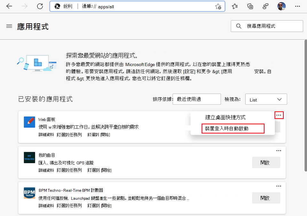The width and height of the screenshot is (307, 216).
Task: Click 開啟 button for 我的曲目
Action: [266, 162]
